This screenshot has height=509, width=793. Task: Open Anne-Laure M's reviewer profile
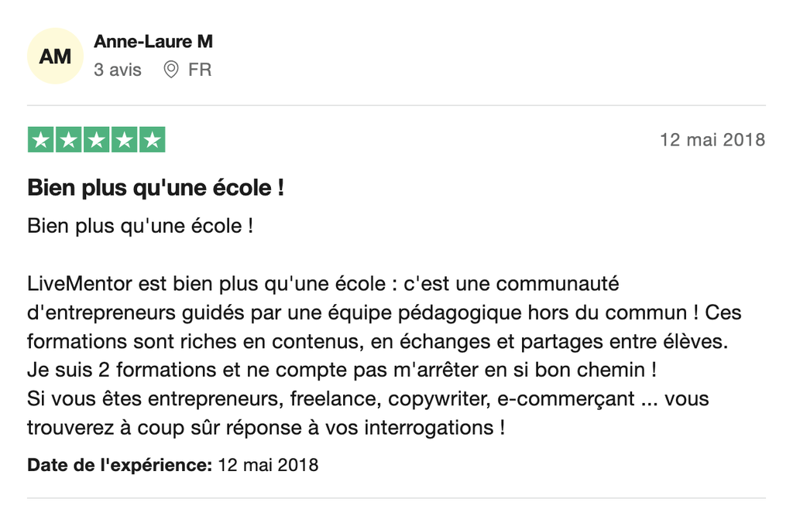pyautogui.click(x=153, y=42)
